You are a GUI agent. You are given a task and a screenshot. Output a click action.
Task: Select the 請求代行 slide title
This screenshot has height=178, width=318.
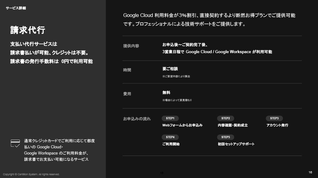(28, 30)
